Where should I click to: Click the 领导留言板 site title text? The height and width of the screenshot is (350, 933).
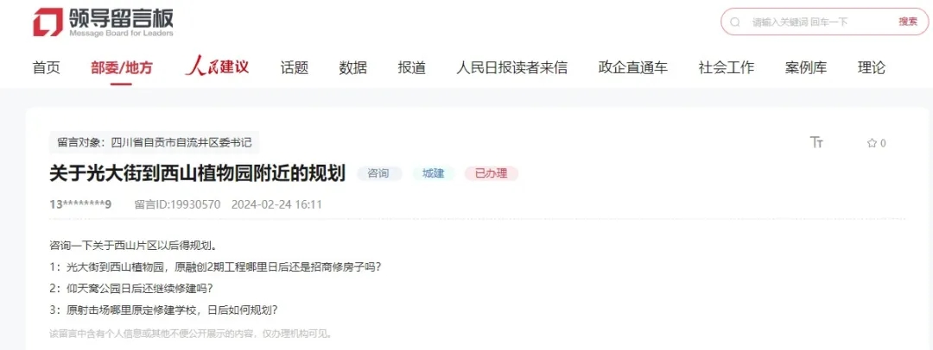click(x=122, y=18)
